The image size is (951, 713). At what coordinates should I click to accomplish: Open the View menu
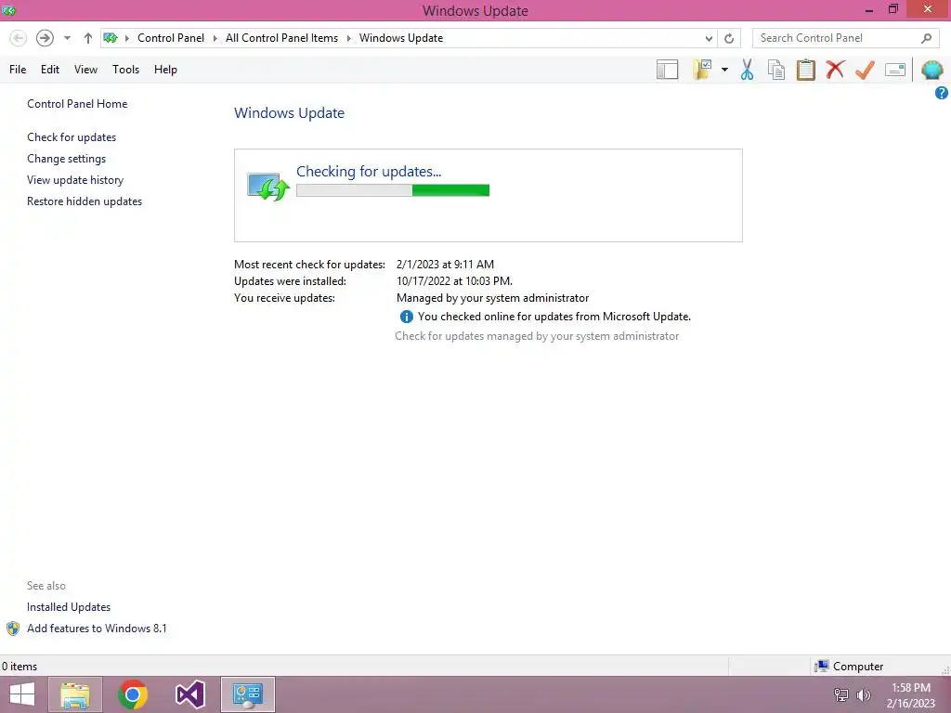click(x=85, y=70)
